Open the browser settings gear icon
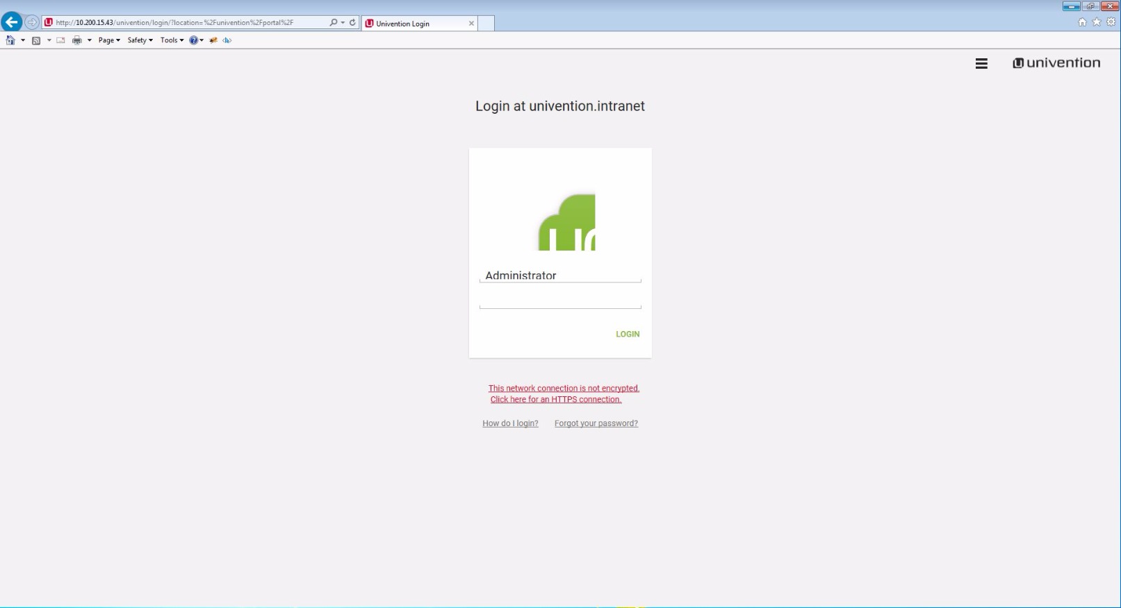The height and width of the screenshot is (608, 1121). [x=1111, y=22]
